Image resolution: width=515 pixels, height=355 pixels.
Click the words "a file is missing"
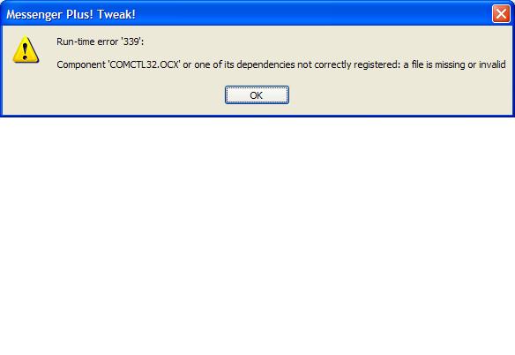[x=434, y=64]
